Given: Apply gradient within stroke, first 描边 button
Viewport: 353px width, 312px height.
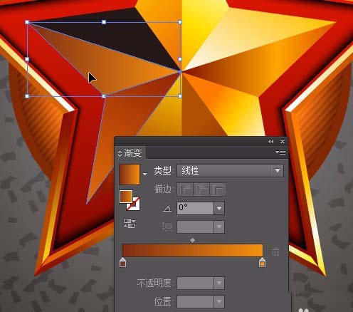Looking at the screenshot, I should click(185, 189).
